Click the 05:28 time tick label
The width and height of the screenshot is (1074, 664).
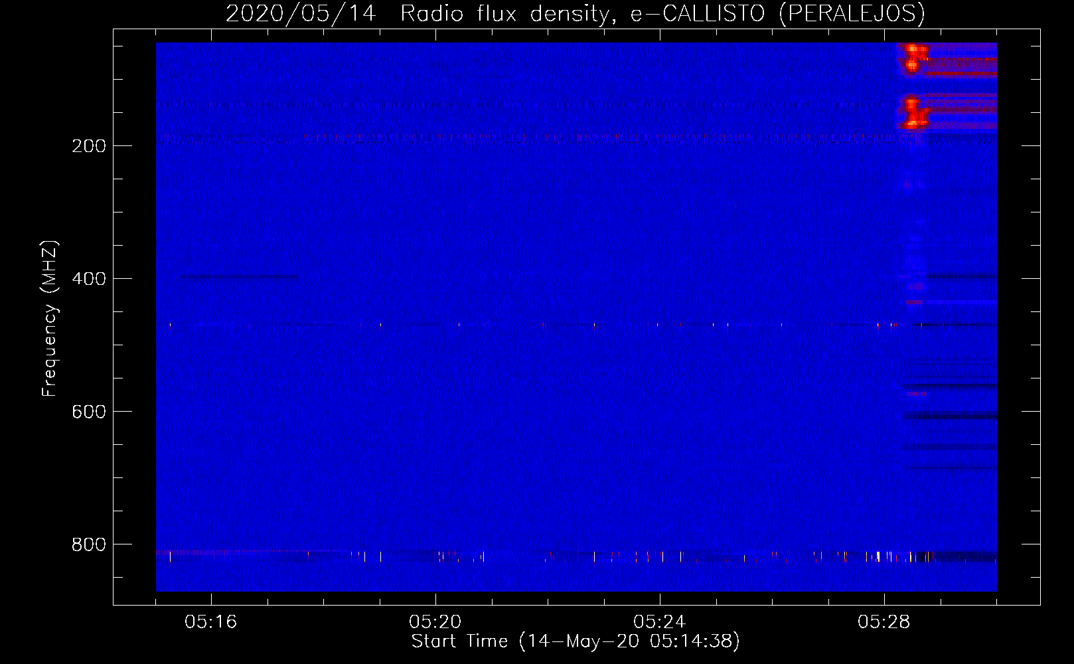884,622
